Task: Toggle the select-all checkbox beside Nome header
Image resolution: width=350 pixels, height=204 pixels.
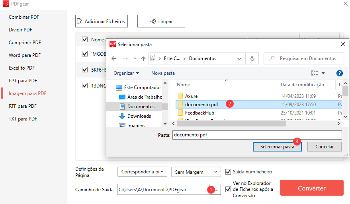Action: pyautogui.click(x=84, y=39)
